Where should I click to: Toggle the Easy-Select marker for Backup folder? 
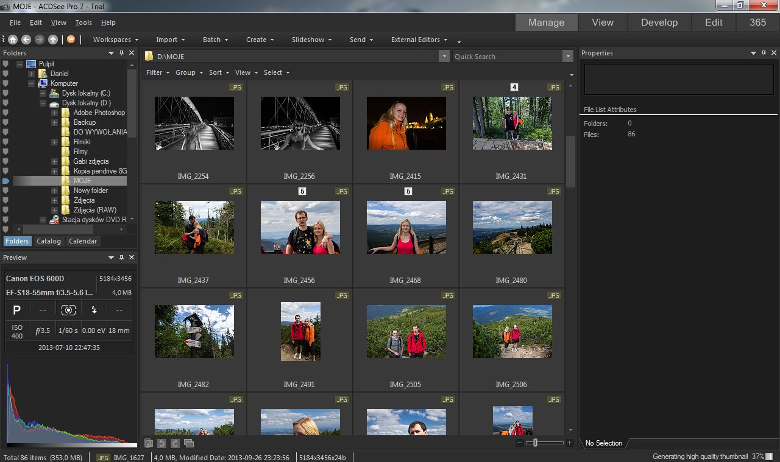[5, 122]
